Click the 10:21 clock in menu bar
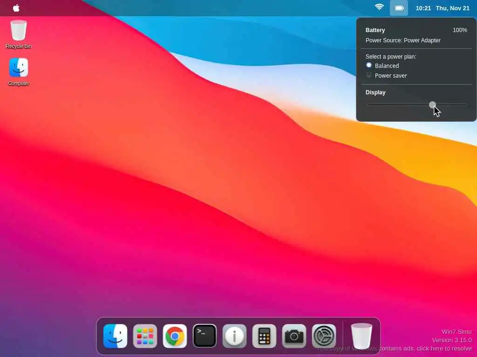Viewport: 477px width, 357px height. (423, 8)
